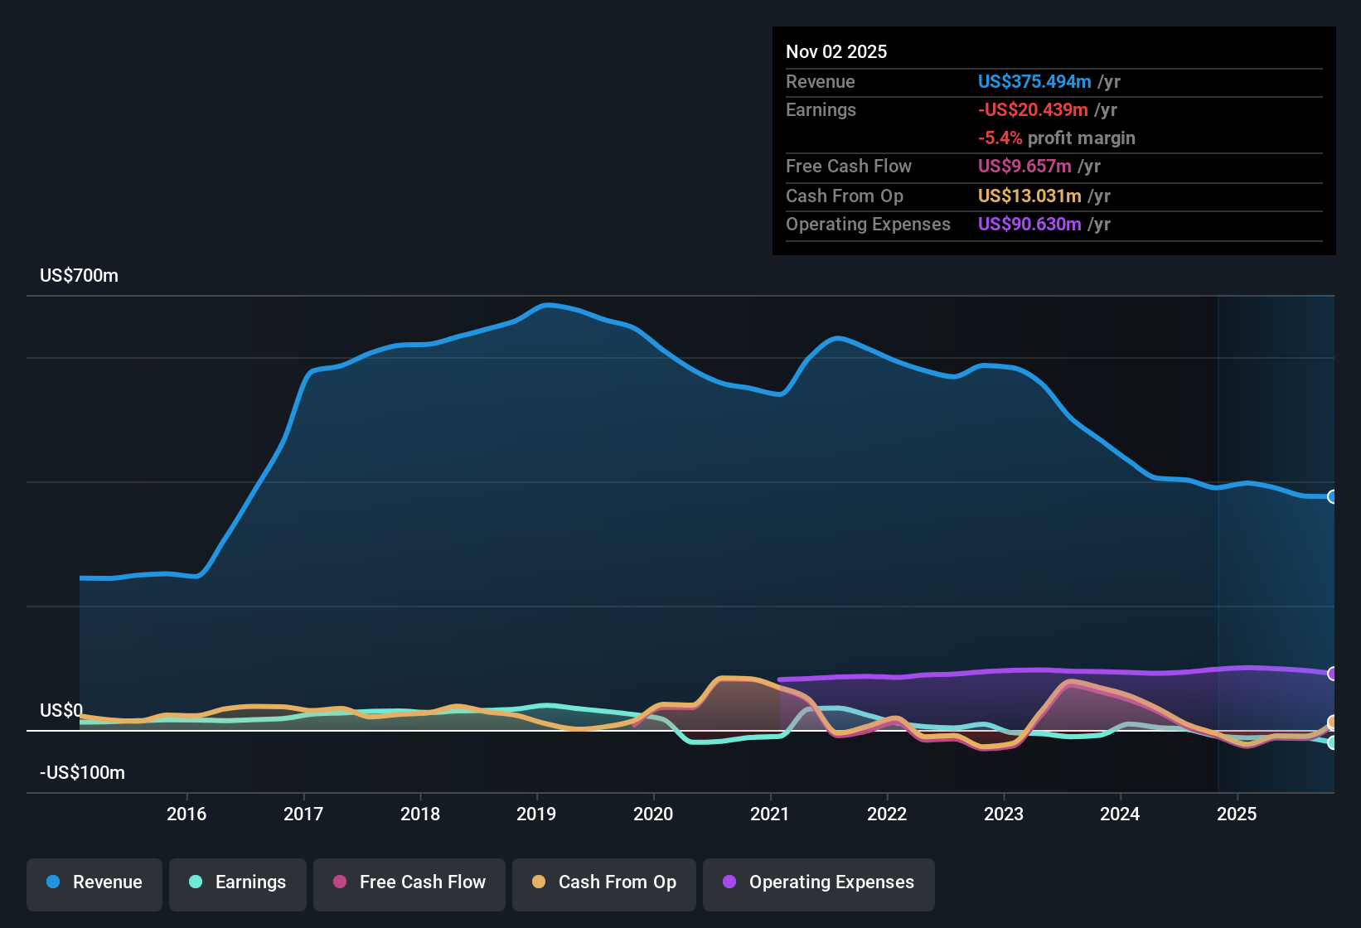Toggle the Revenue legend button

click(x=94, y=882)
